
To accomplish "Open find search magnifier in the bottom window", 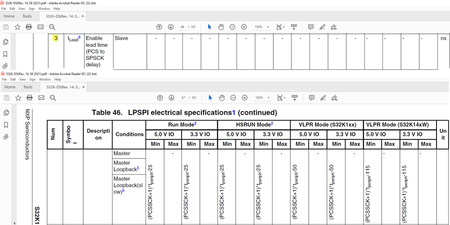I will tap(53, 98).
